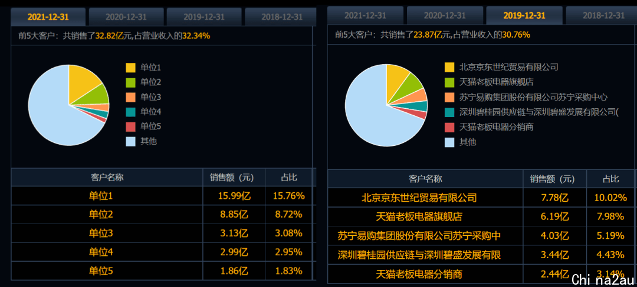Click the orange 苏宁易购 legend swatch
637x287 pixels.
pyautogui.click(x=449, y=97)
